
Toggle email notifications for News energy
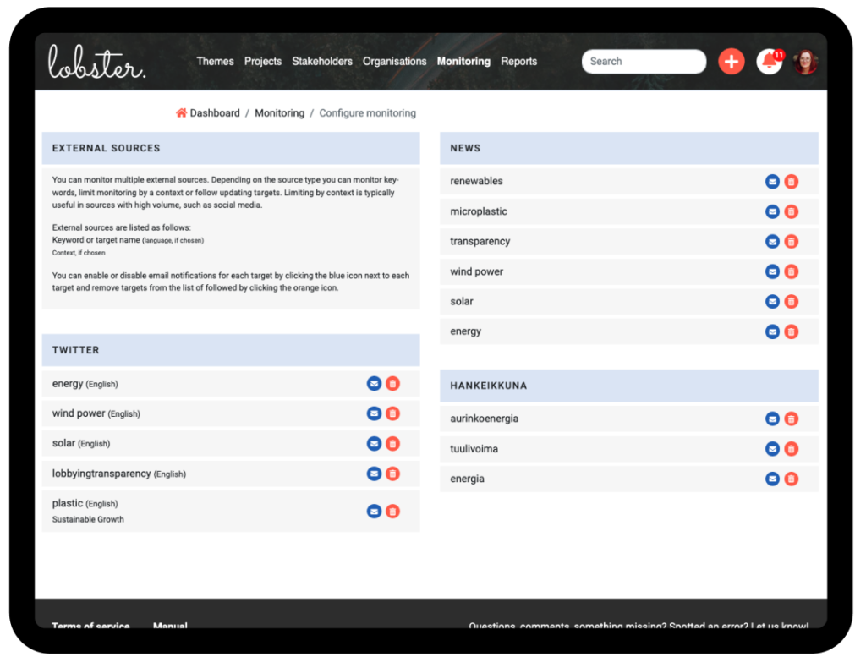pos(772,331)
